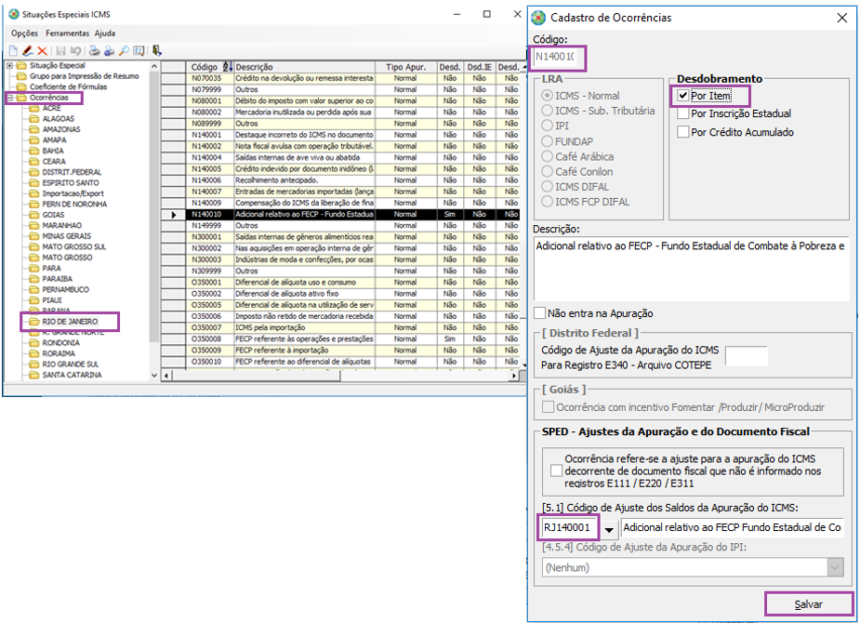This screenshot has width=860, height=623.
Task: Uncheck the Por Item checkbox
Action: tap(682, 96)
